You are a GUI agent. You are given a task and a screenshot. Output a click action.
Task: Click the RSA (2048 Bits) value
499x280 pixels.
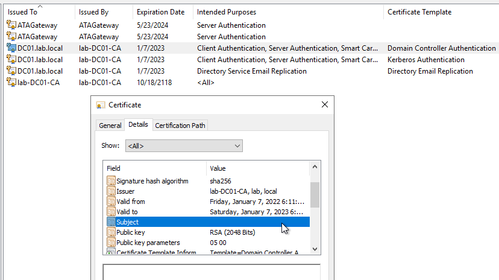[232, 232]
